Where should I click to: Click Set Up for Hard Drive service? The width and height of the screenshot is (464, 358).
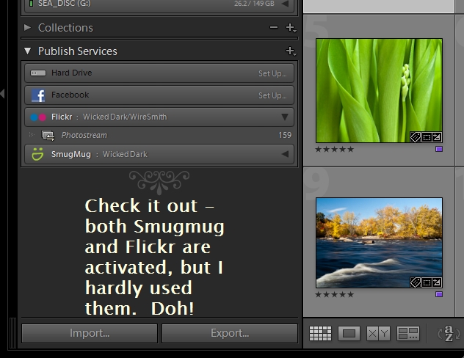[272, 73]
